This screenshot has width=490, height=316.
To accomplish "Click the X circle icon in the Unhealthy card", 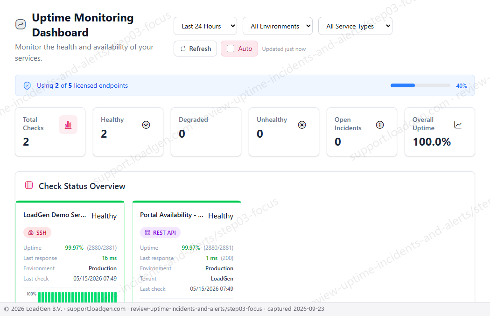I will [302, 125].
